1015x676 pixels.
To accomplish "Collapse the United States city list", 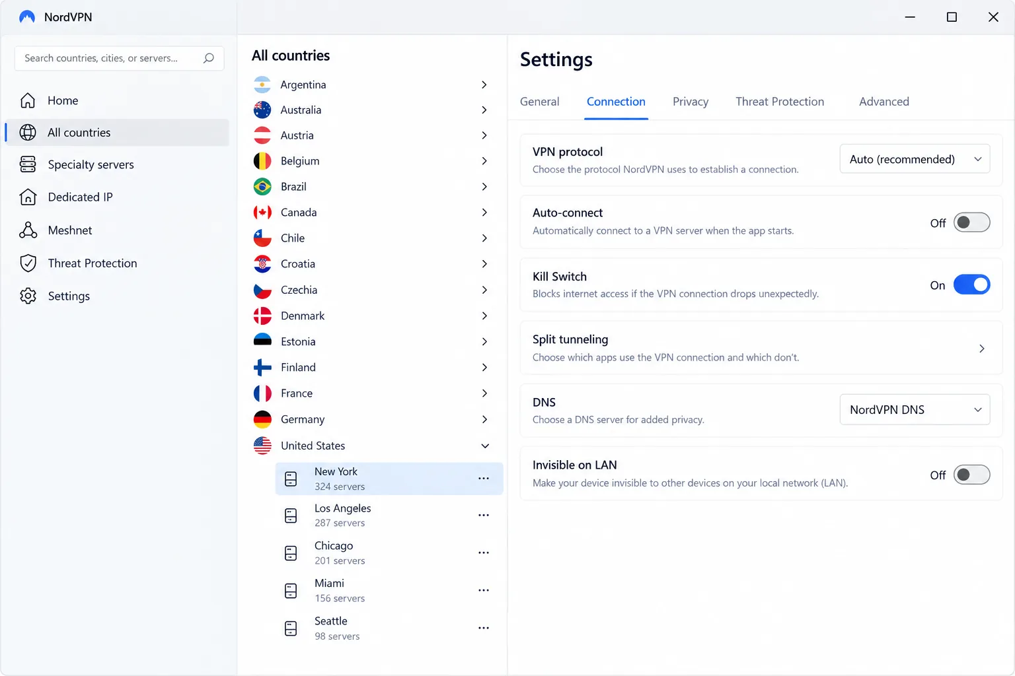I will [x=484, y=446].
